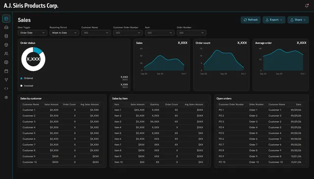Open the users people icon in sidebar
Image resolution: width=314 pixels, height=179 pixels.
[x=6, y=53]
